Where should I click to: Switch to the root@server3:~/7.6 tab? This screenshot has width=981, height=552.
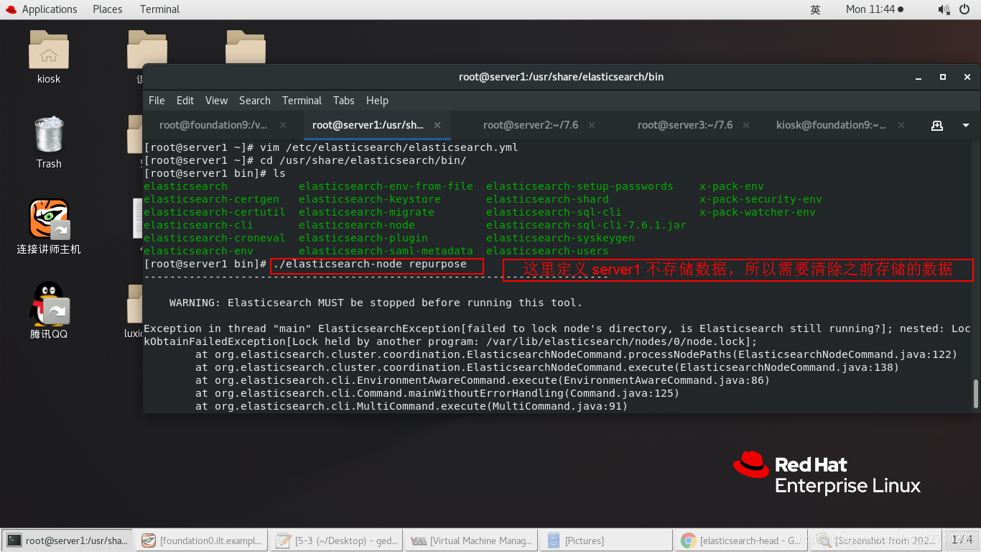pyautogui.click(x=685, y=125)
